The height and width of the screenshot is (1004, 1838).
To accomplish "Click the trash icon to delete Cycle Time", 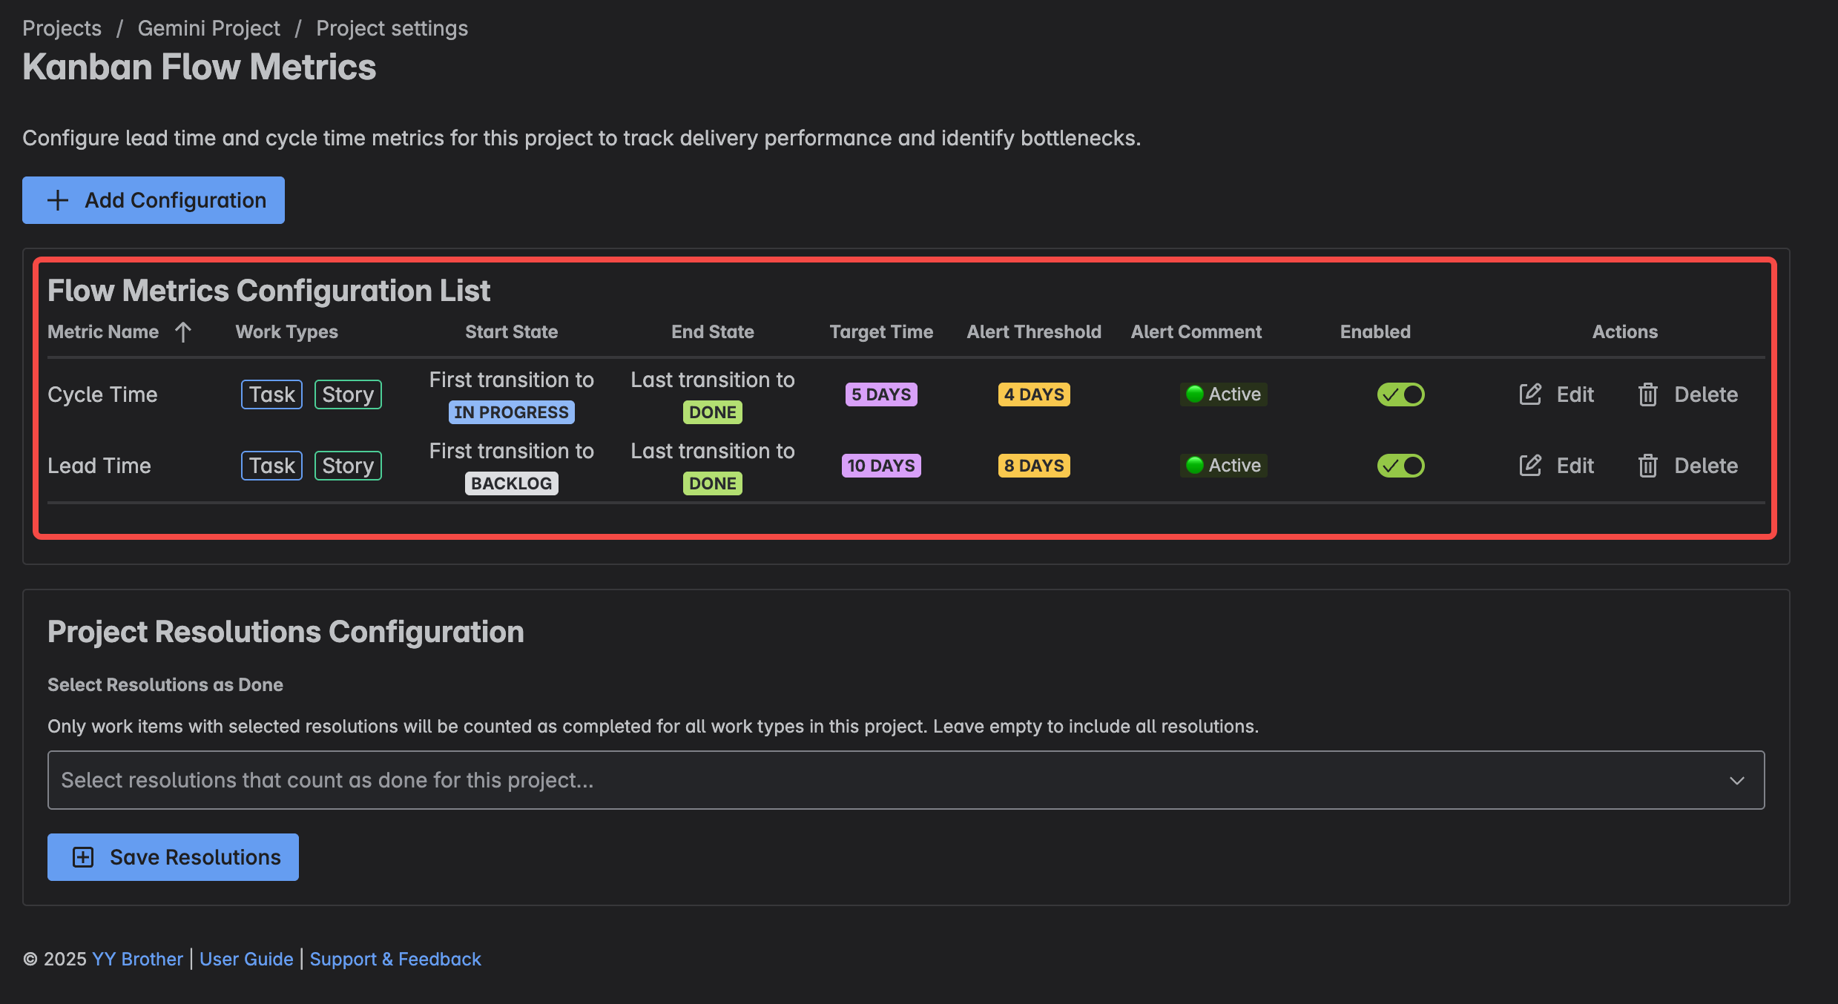I will tap(1647, 394).
